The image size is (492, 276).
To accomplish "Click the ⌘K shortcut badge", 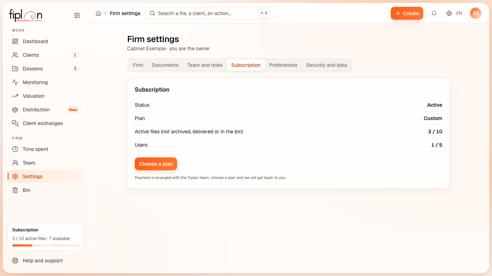I will [264, 13].
